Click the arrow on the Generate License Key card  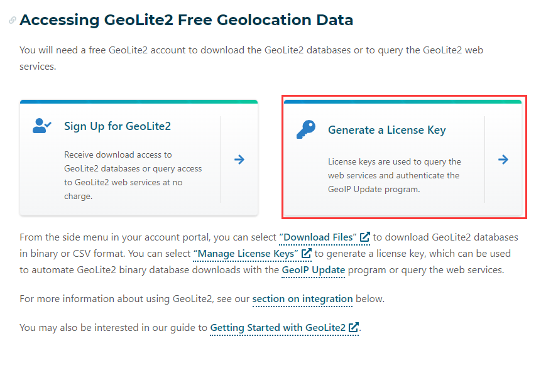click(x=503, y=160)
